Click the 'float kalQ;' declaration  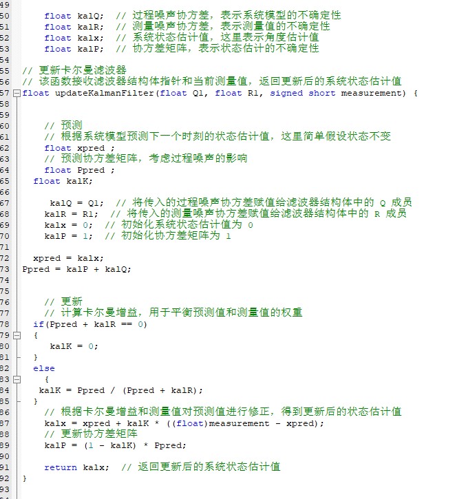tap(74, 16)
